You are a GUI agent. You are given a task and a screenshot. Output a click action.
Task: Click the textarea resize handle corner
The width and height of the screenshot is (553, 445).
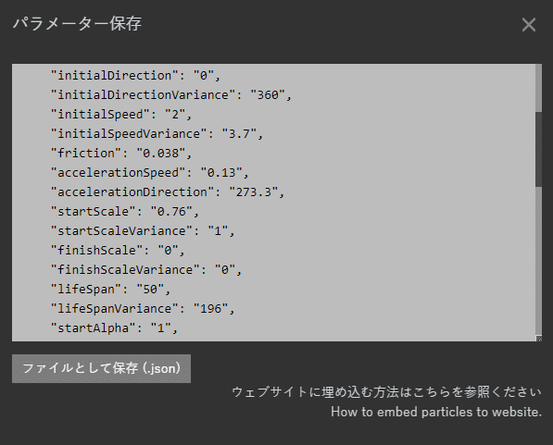point(539,339)
